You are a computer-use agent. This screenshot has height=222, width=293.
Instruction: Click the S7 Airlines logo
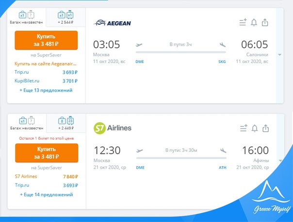[113, 128]
